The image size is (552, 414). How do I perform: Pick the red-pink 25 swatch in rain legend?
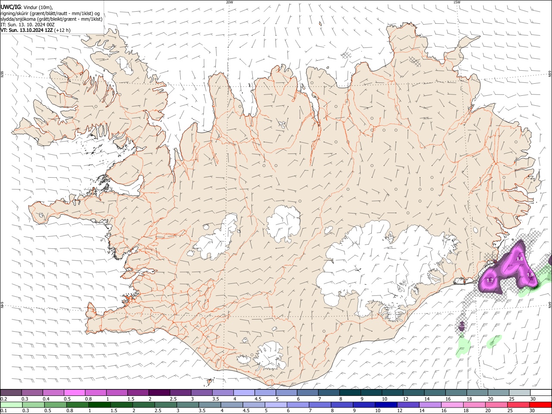click(x=518, y=405)
